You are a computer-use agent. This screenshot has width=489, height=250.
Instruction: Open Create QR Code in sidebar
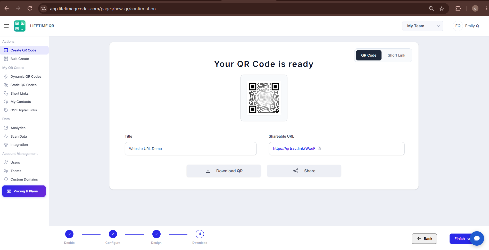click(24, 50)
